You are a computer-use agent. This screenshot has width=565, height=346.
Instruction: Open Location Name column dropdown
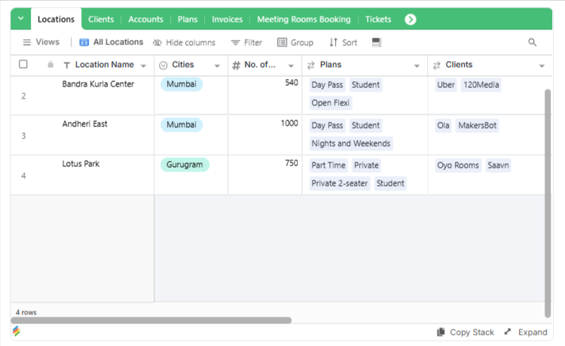point(143,66)
